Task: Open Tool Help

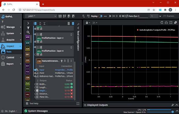Action: pyautogui.click(x=32, y=104)
